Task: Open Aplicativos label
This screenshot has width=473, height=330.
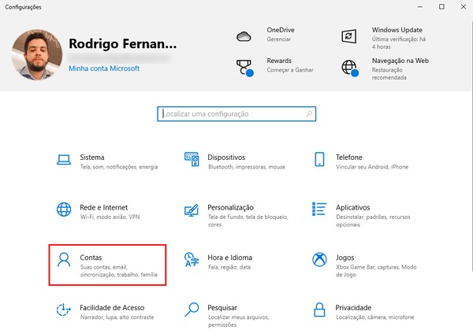Action: coord(353,208)
